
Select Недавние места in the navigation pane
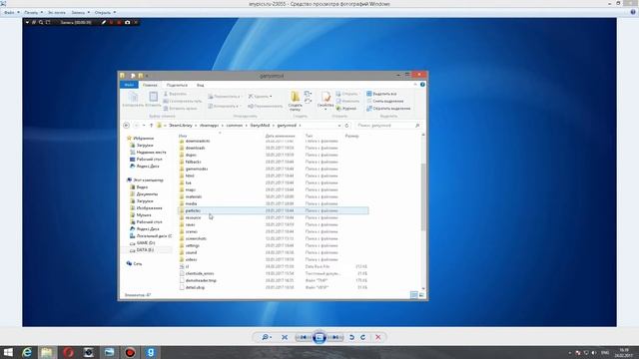pos(148,153)
